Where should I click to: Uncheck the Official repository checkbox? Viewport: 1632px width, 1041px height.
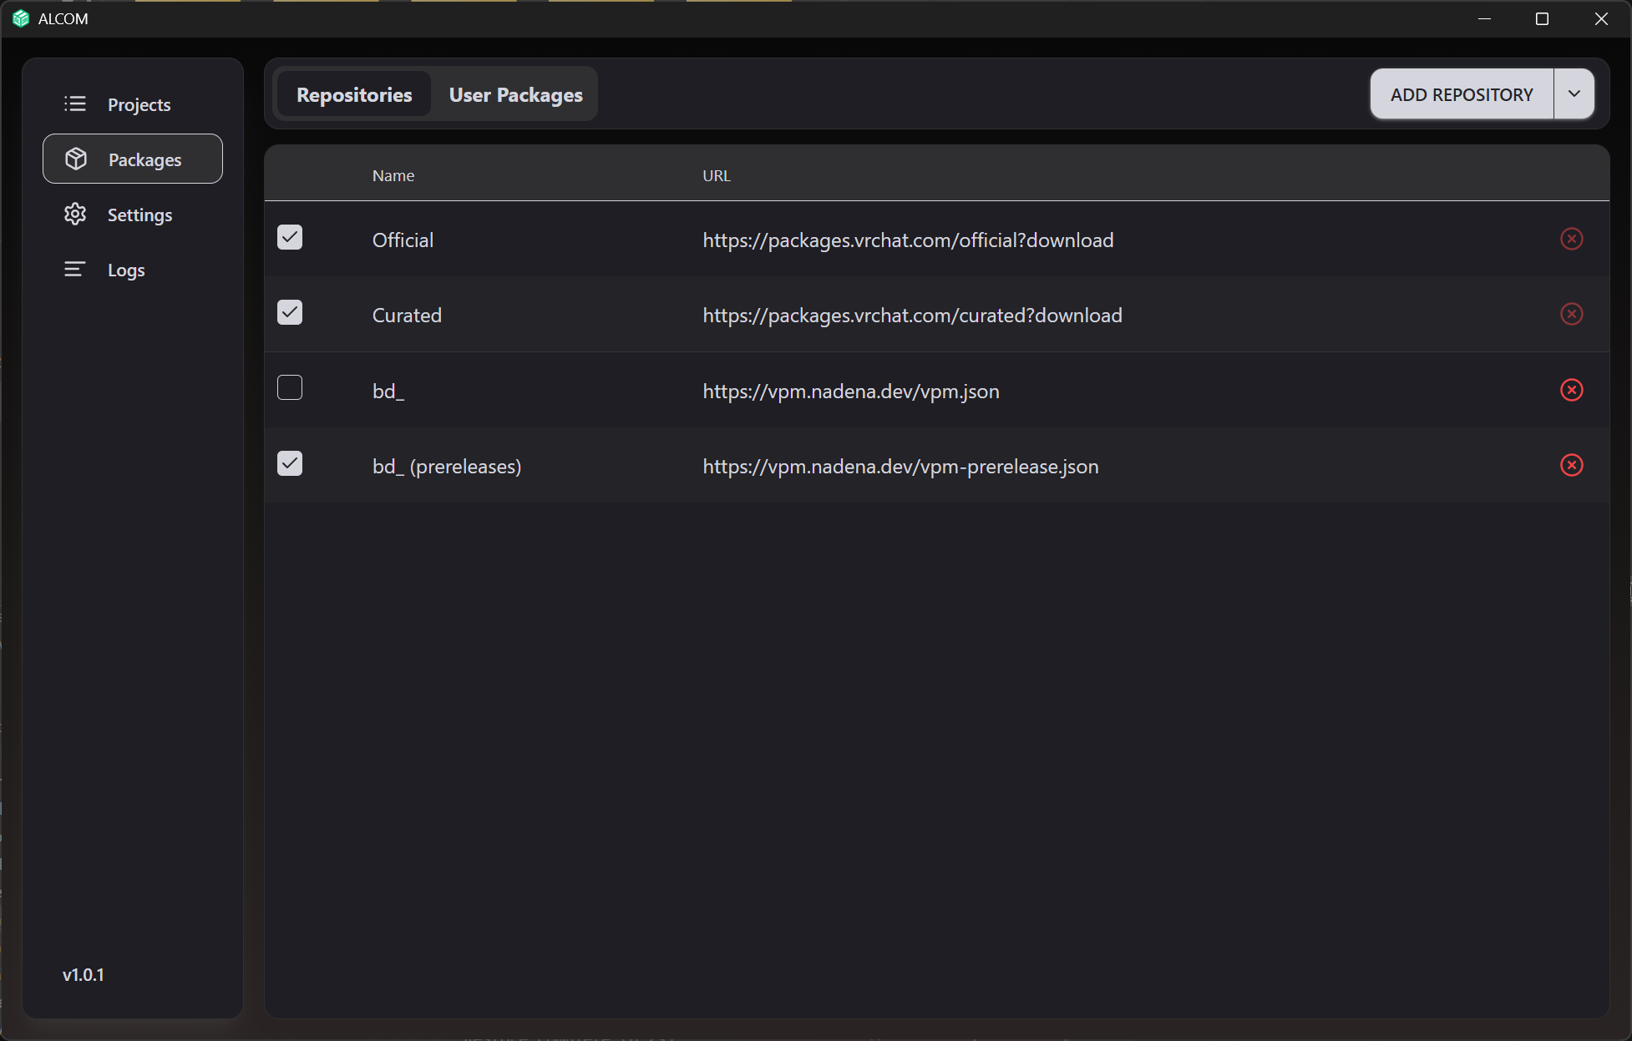290,237
